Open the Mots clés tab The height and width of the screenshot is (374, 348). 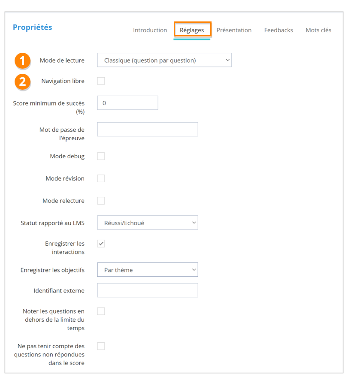tap(318, 30)
